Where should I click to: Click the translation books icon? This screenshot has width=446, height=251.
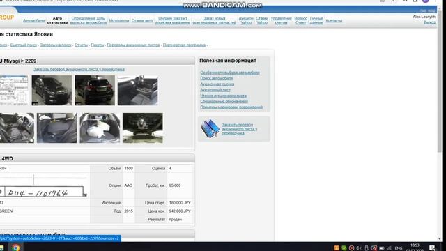coord(210,128)
